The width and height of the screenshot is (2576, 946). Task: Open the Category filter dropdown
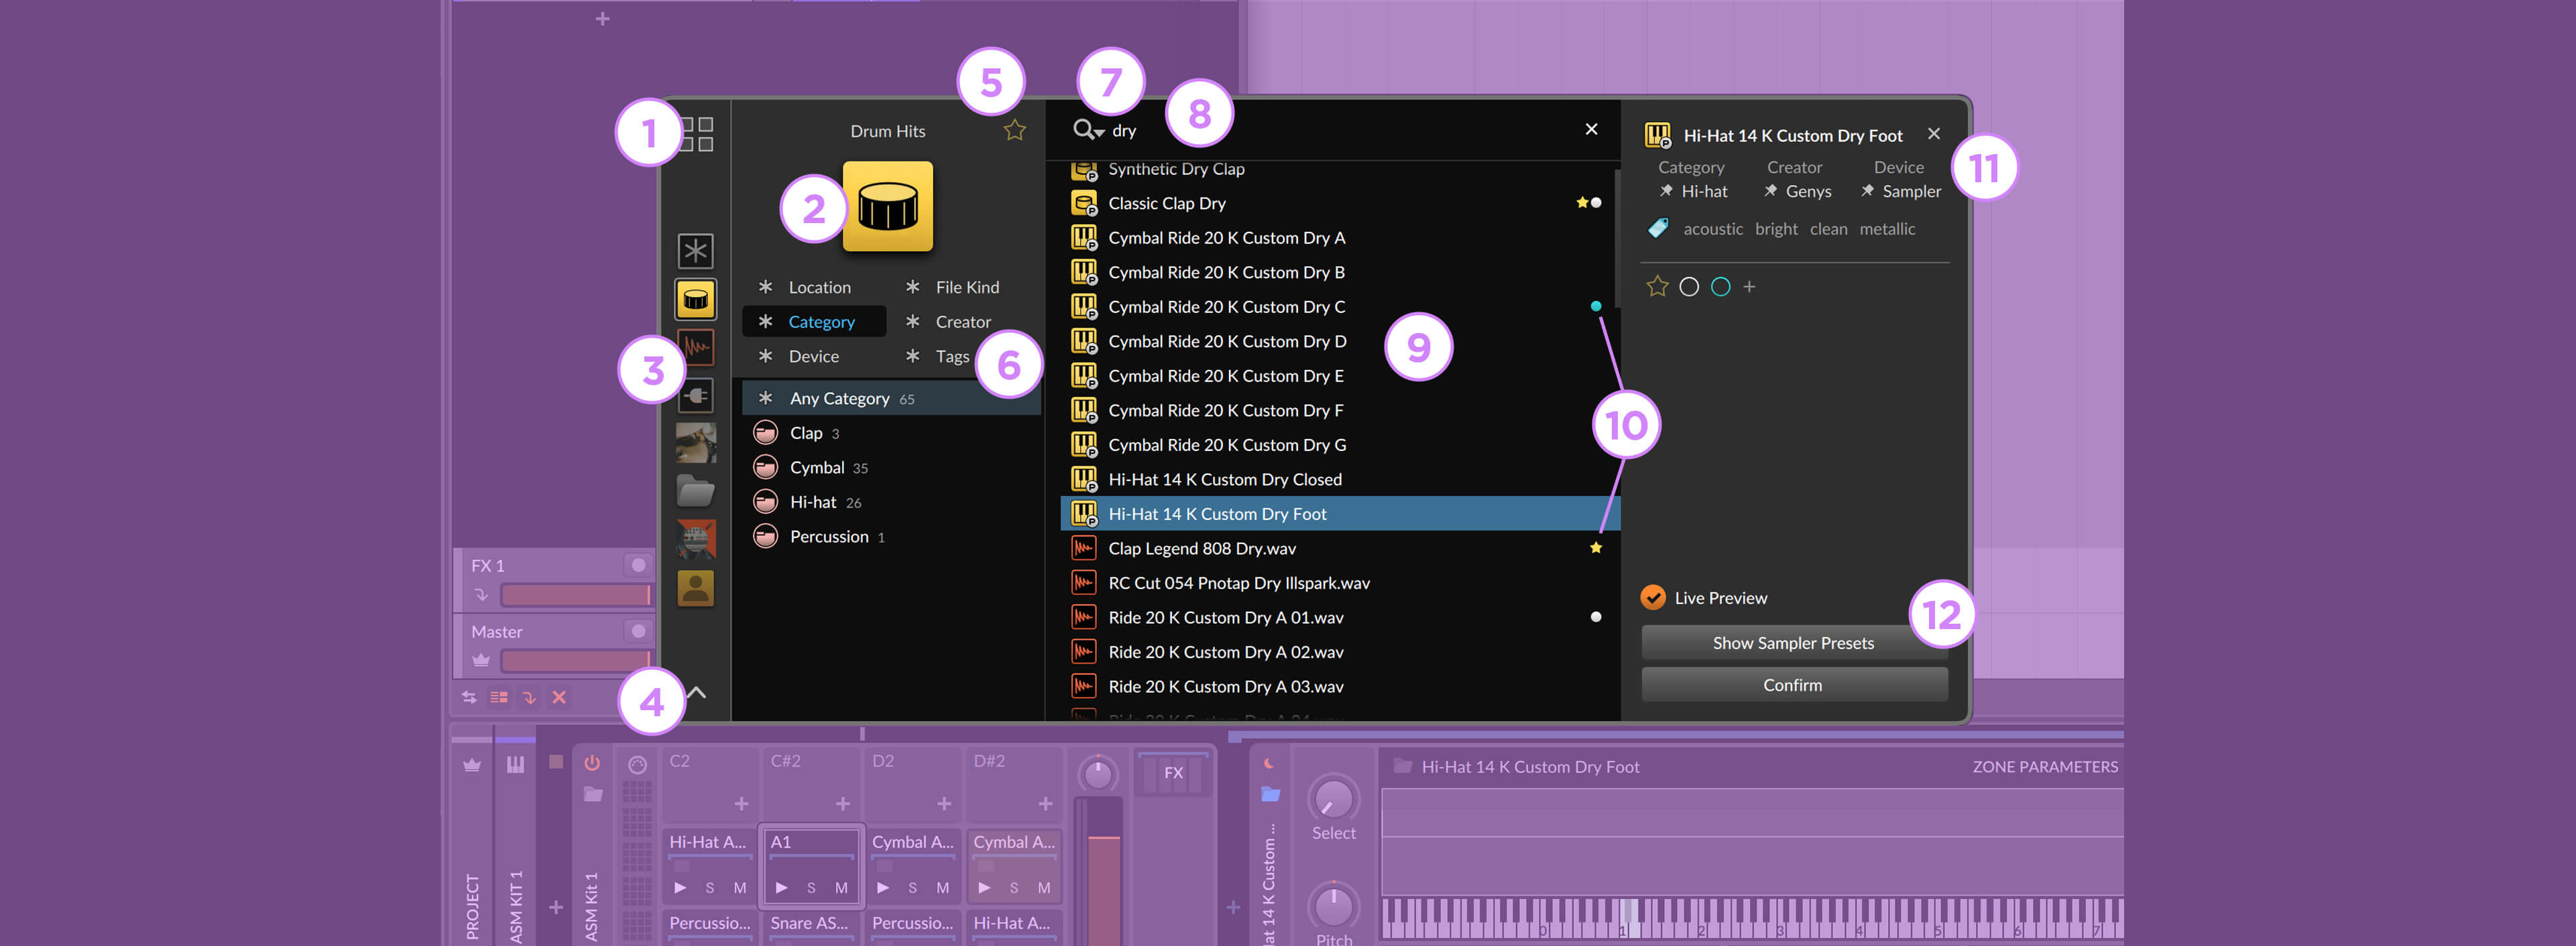821,320
